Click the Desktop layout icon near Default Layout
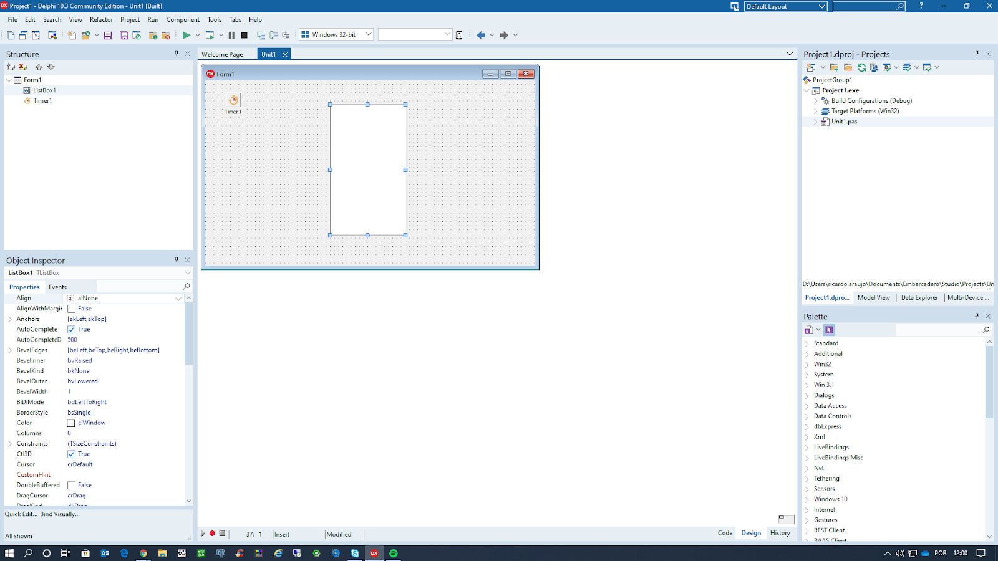Screen dimensions: 998x561 tap(735, 6)
